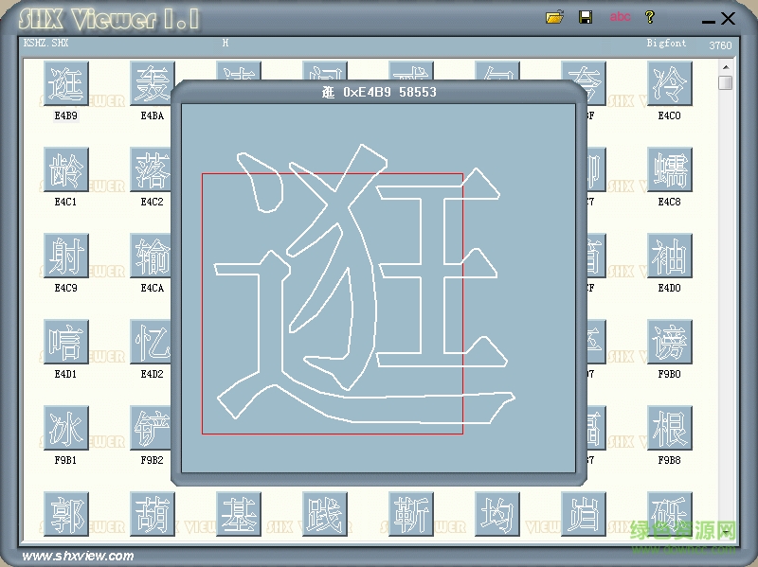Image resolution: width=758 pixels, height=567 pixels.
Task: Visit the www.shxview.com link
Action: coord(79,556)
